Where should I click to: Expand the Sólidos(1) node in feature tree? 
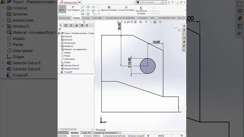(x=59, y=46)
